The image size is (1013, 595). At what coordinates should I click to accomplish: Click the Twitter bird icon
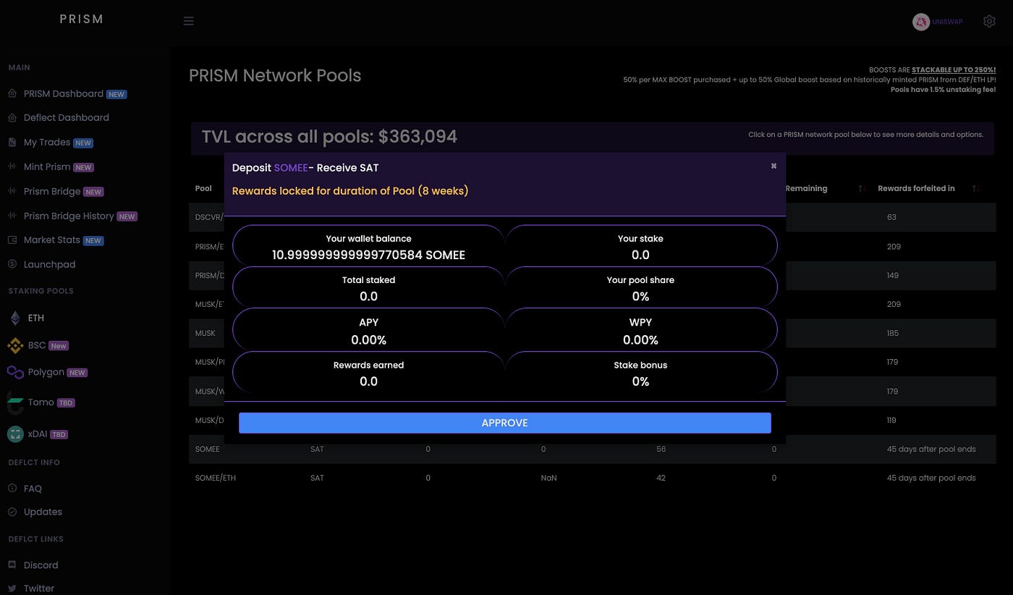(12, 588)
